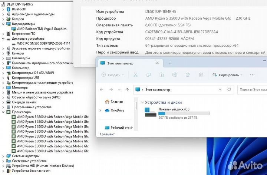The width and height of the screenshot is (267, 175).
Task: Click the C: drive capacity bar
Action: [184, 113]
